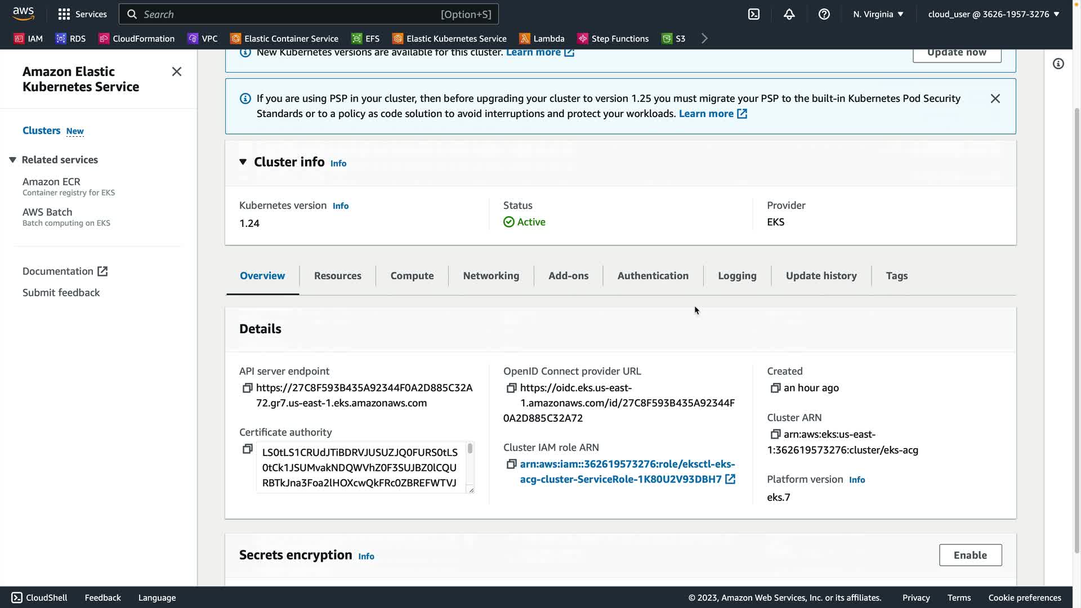Screen dimensions: 1081x608
Task: Copy the Certificate authority value
Action: coord(247,449)
